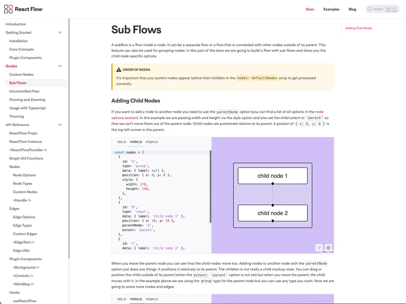Open the Uncontrolled Flow guide
The width and height of the screenshot is (406, 304).
click(24, 91)
